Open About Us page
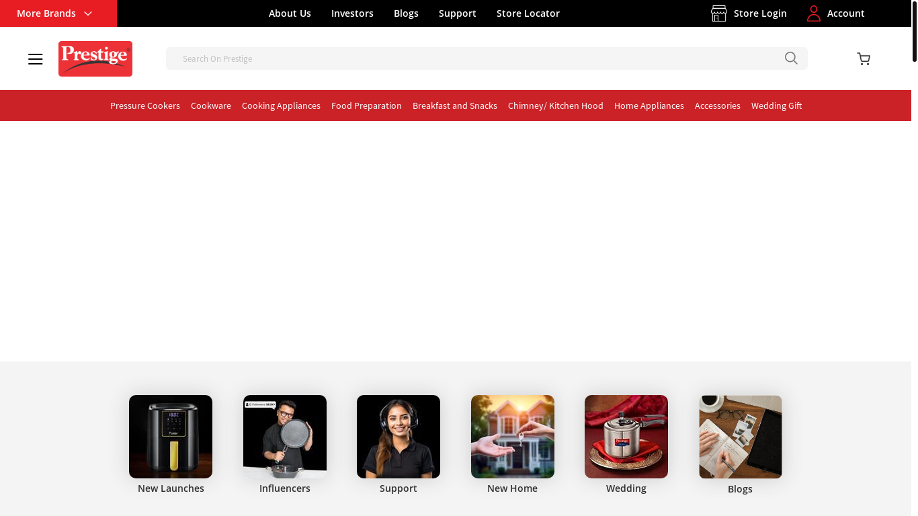918x516 pixels. tap(290, 13)
